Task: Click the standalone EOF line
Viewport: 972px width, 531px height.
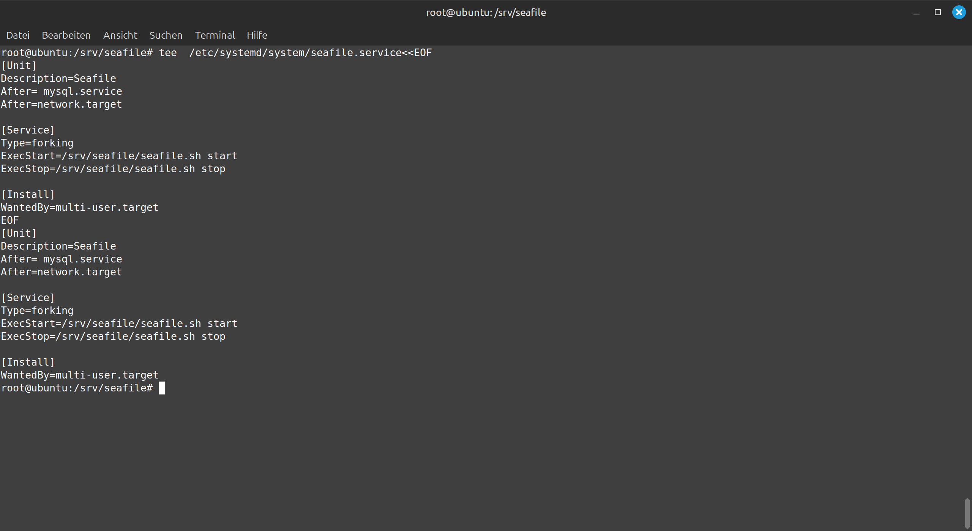Action: pos(10,220)
